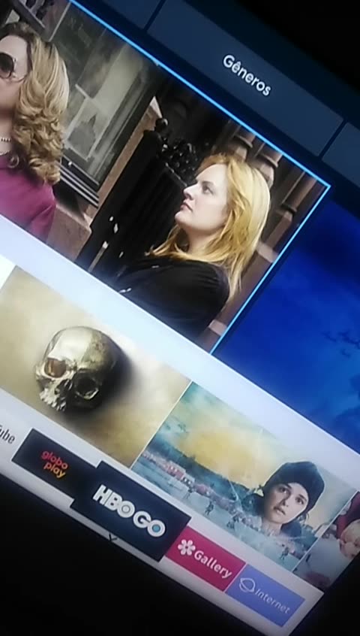
Task: Click the Internet planet icon
Action: [x=247, y=586]
